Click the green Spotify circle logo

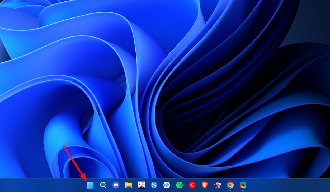coord(180,185)
